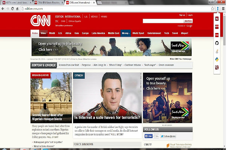Open the Asia section

(76, 33)
